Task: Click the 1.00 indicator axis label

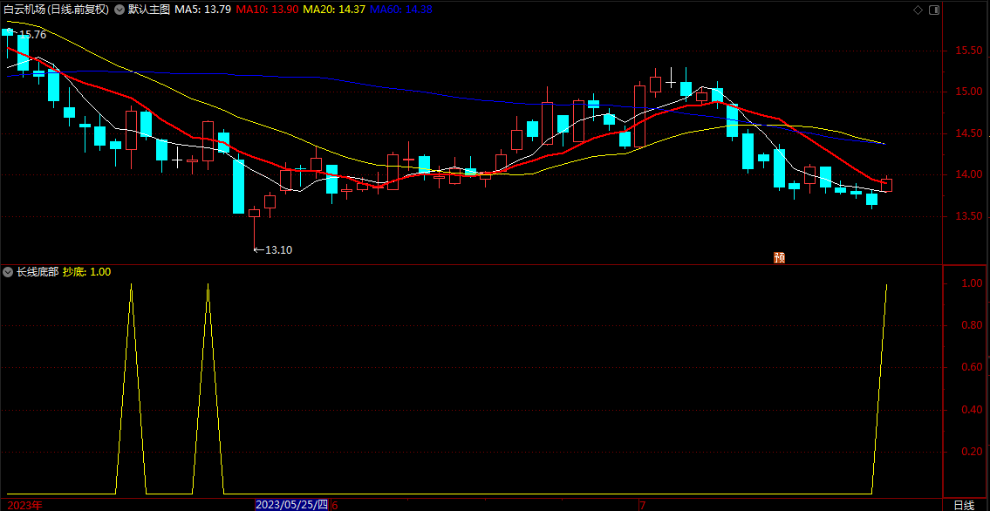Action: 972,284
